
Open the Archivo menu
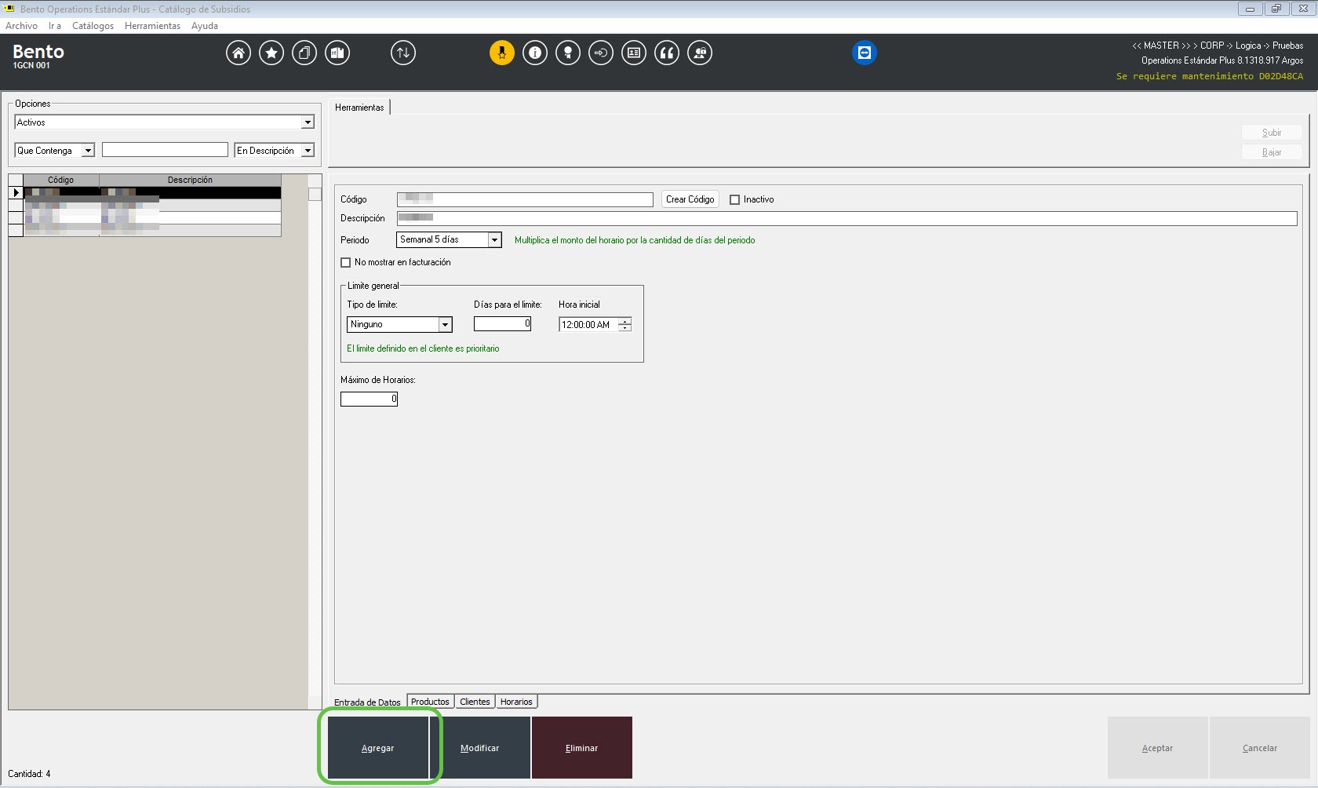21,26
